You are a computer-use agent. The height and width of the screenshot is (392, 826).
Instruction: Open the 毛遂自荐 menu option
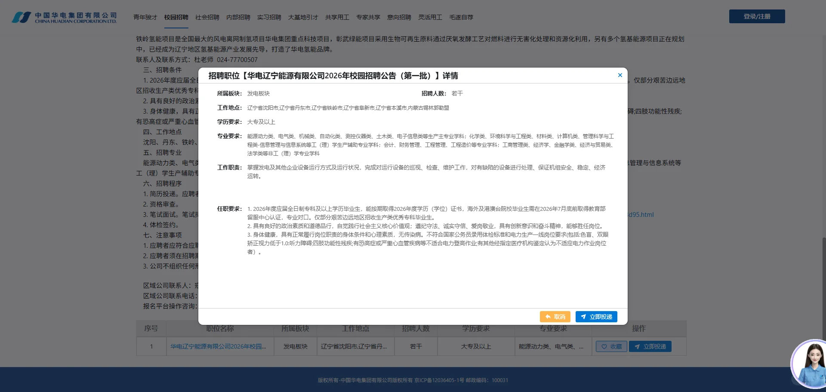pos(460,17)
